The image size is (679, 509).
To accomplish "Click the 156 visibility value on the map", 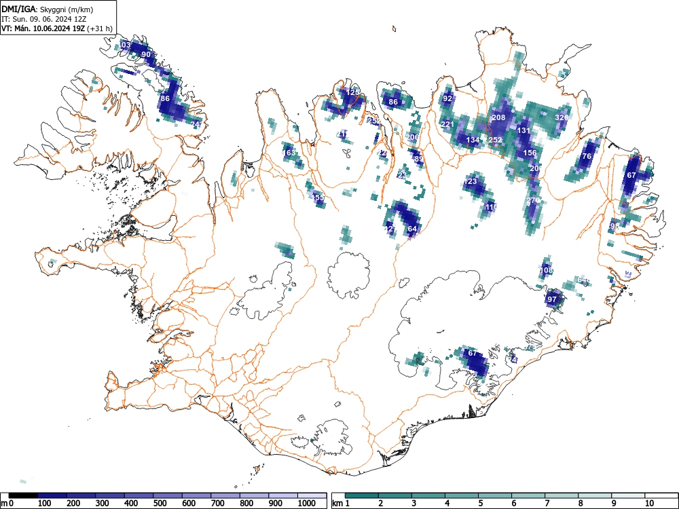I will [530, 153].
